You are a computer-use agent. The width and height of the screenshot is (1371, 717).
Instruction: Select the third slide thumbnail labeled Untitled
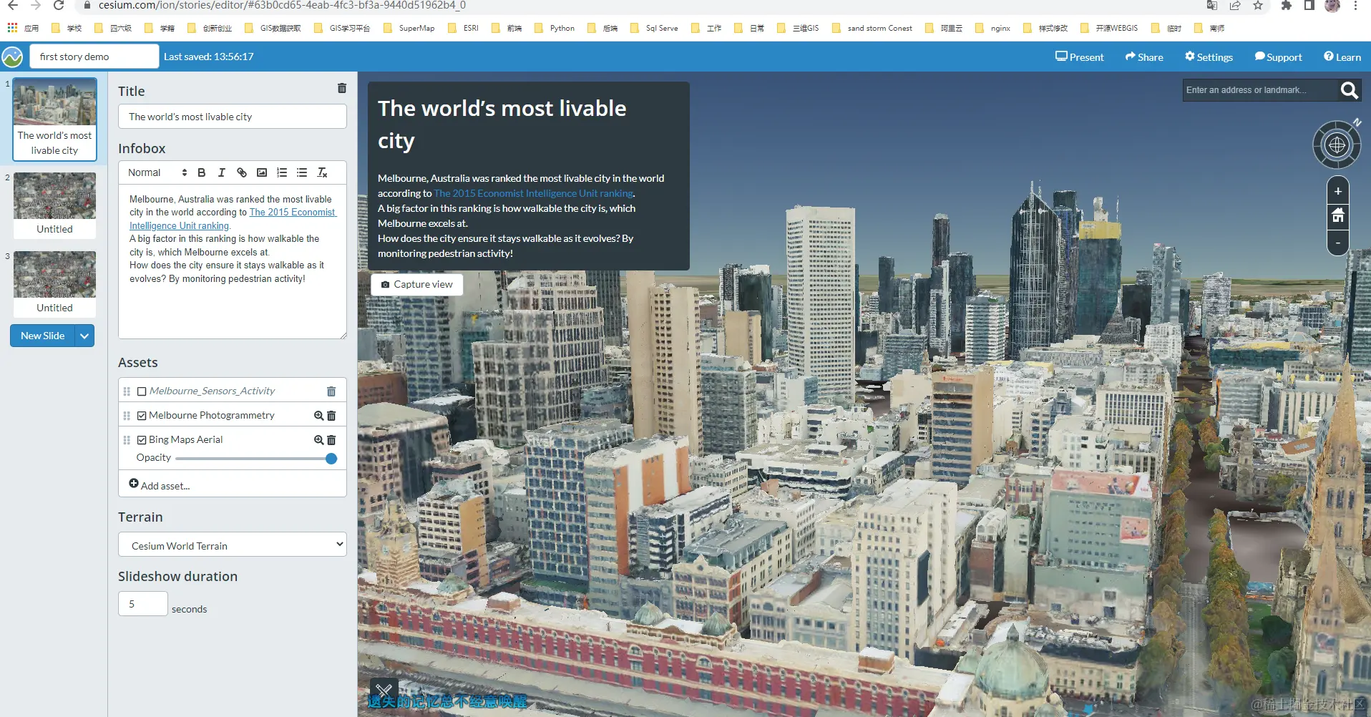(x=54, y=284)
